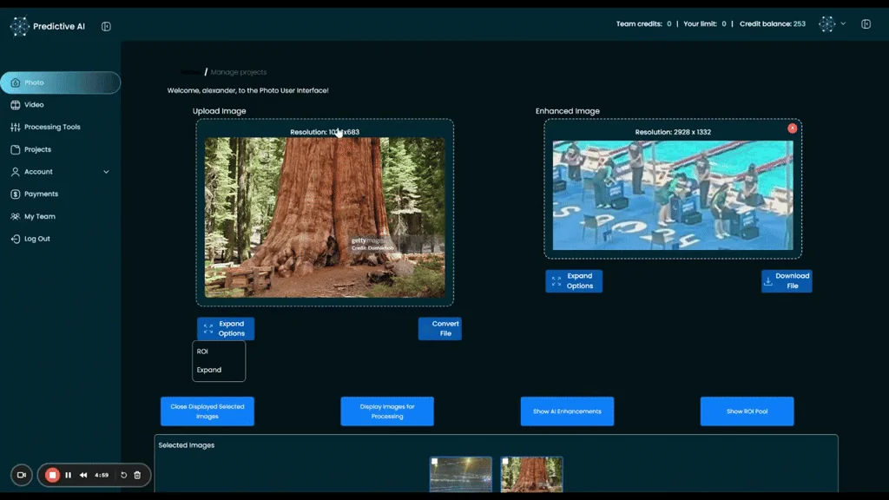Viewport: 889px width, 500px height.
Task: Select the sequoia tree thumbnail in Selected Images
Action: pos(531,475)
